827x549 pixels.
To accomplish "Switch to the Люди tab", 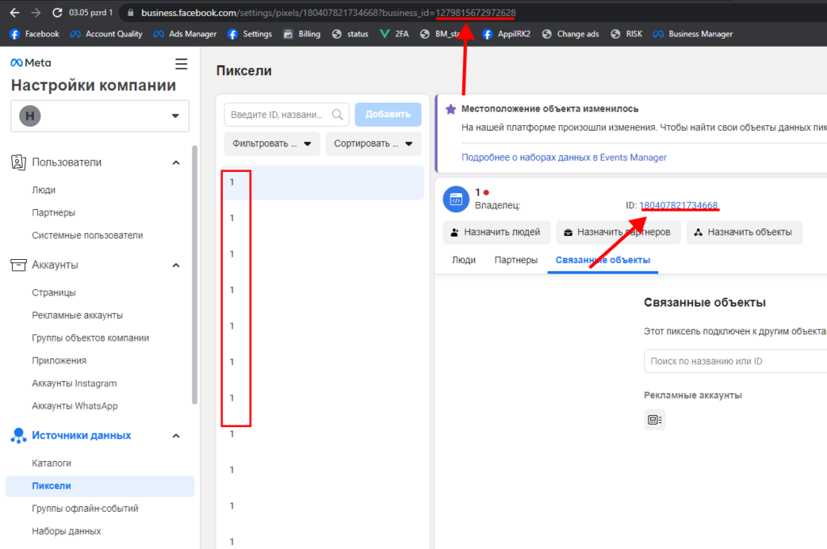I will click(x=464, y=260).
